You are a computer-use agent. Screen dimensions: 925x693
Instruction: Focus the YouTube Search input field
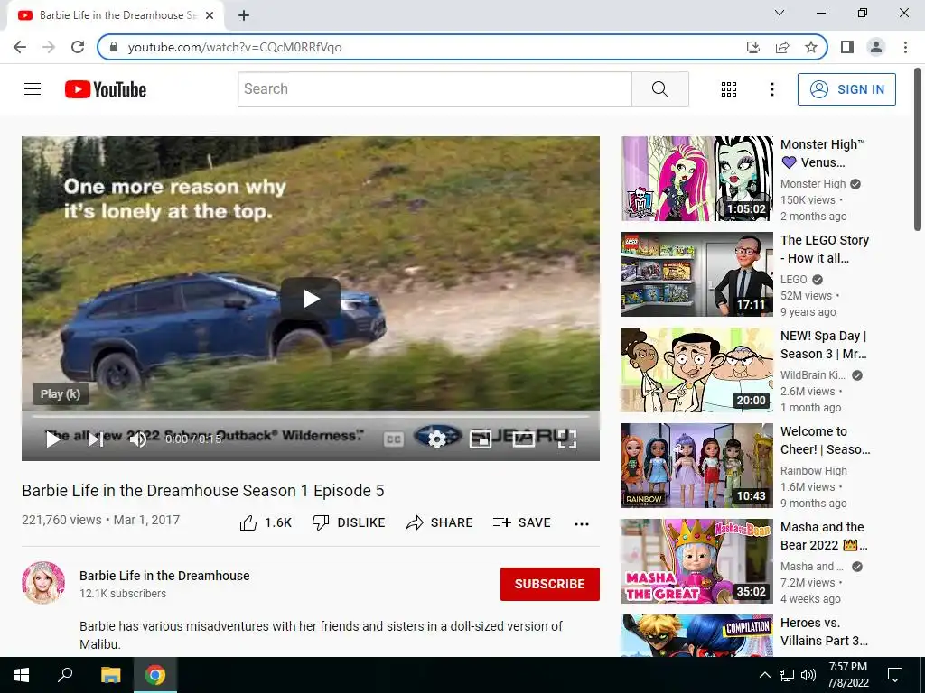point(434,89)
